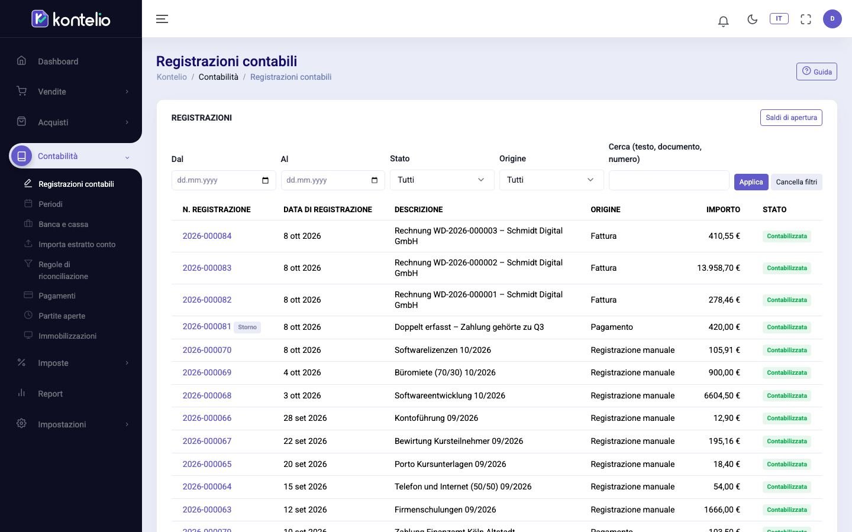Open calendar picker in Al field
Viewport: 852px width, 532px height.
(x=375, y=180)
